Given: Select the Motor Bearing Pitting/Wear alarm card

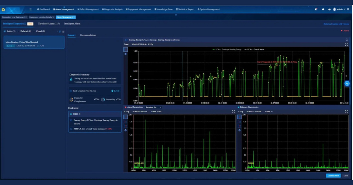Looking at the screenshot, I should tap(34, 43).
